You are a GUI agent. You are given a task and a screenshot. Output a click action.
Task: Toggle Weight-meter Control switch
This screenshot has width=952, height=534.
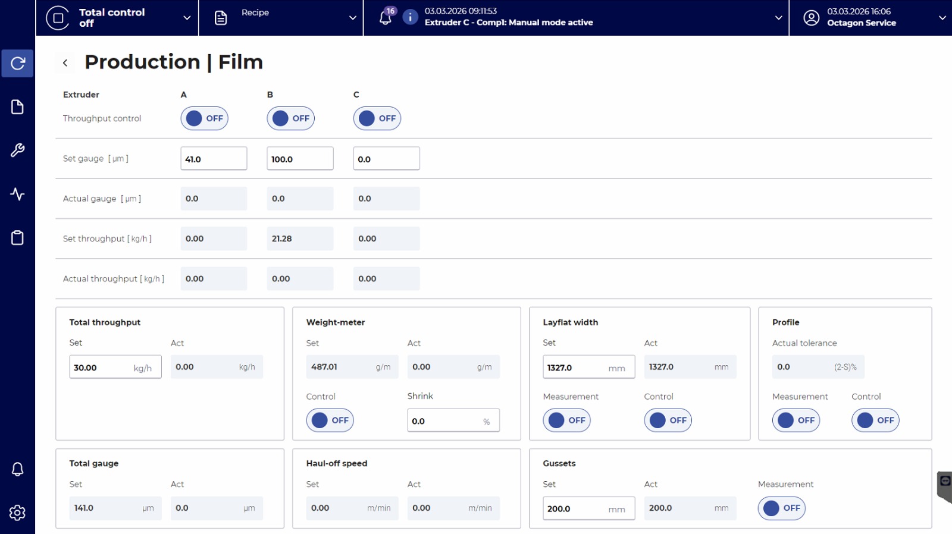tap(330, 420)
